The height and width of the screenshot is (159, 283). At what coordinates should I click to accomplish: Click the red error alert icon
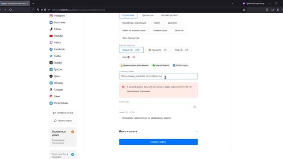[123, 87]
